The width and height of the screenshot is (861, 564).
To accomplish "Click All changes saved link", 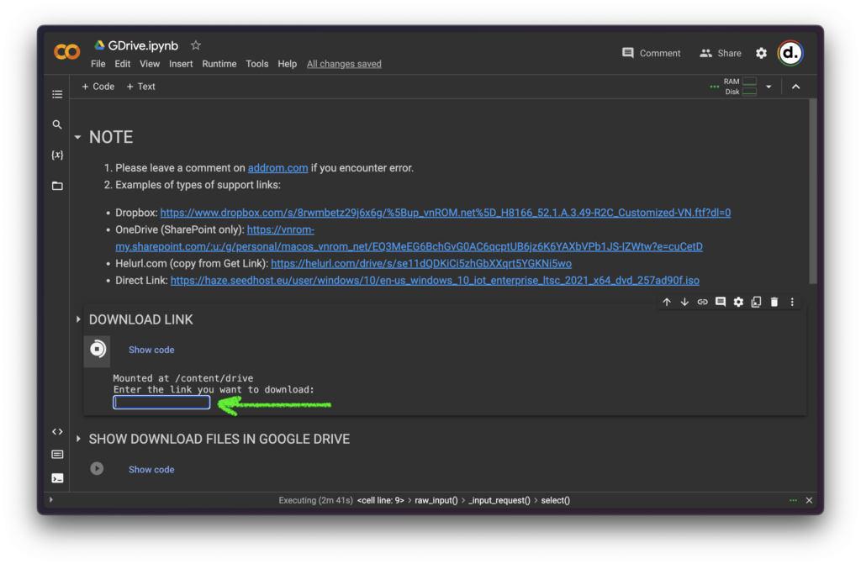I will tap(344, 64).
